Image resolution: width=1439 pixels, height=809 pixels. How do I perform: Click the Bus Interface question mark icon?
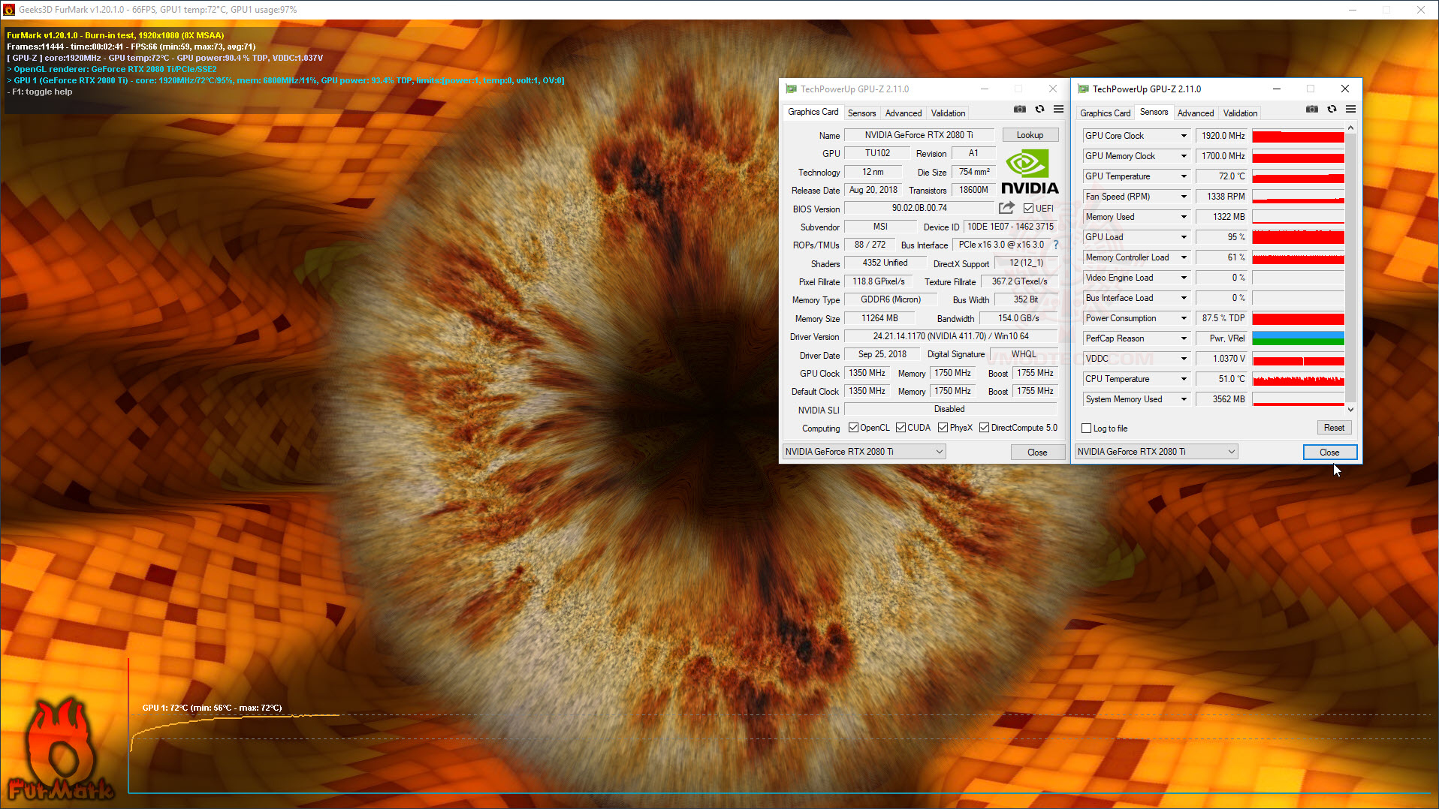[x=1055, y=245]
